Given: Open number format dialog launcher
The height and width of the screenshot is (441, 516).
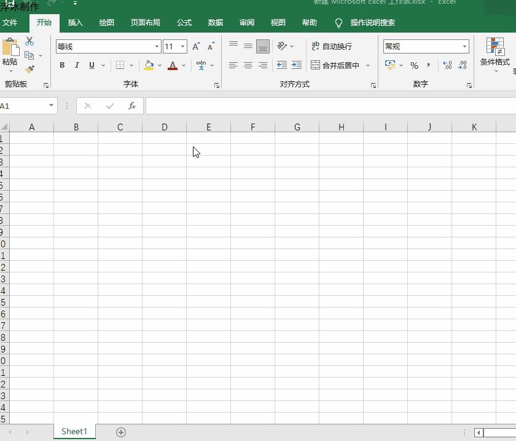Looking at the screenshot, I should 469,85.
